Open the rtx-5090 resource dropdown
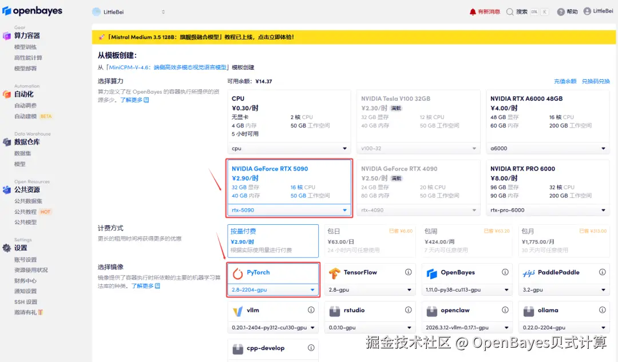 tap(289, 210)
